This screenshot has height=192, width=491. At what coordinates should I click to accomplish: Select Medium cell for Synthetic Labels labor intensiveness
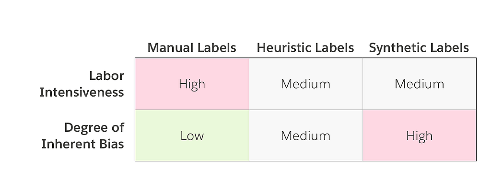click(x=419, y=84)
